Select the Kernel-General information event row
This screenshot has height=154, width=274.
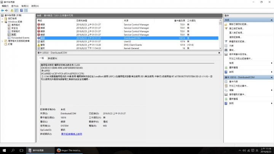pyautogui.click(x=127, y=48)
